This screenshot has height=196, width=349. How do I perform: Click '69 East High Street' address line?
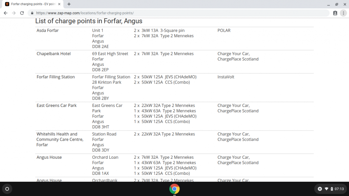pos(110,54)
